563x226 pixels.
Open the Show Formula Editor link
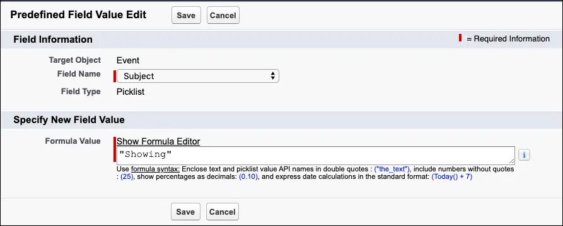point(158,142)
